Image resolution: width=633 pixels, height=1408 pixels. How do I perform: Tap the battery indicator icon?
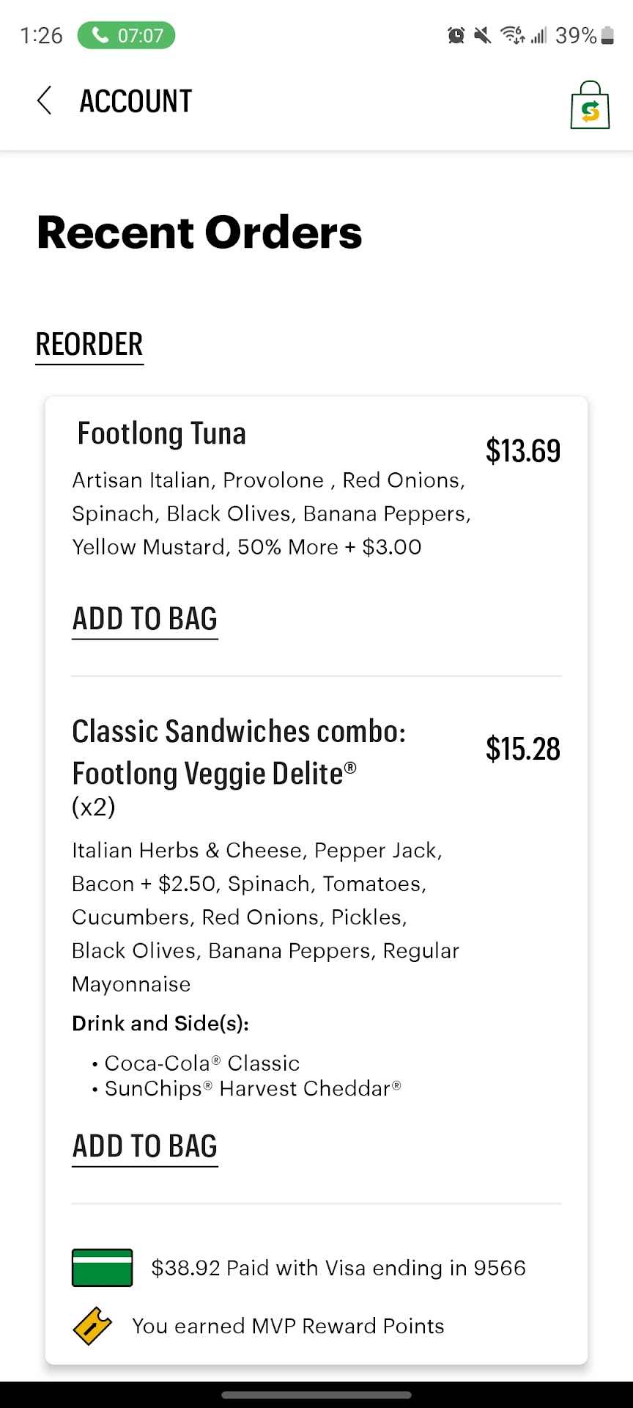coord(607,35)
